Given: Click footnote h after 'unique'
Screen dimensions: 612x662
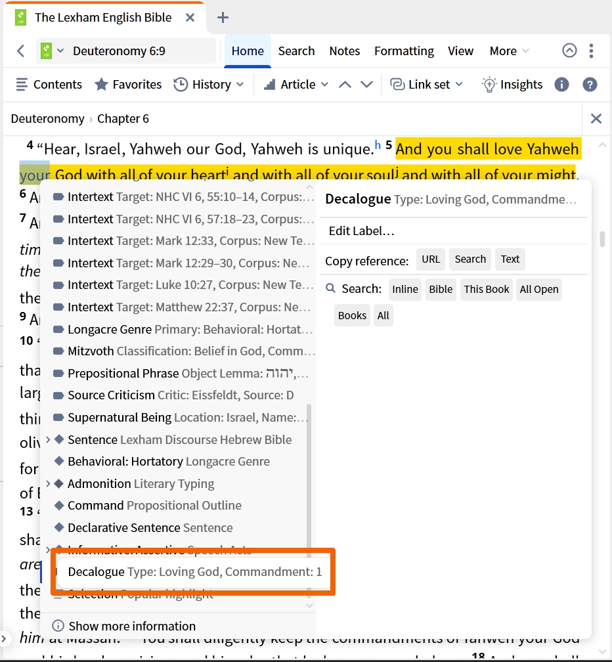Looking at the screenshot, I should click(378, 144).
